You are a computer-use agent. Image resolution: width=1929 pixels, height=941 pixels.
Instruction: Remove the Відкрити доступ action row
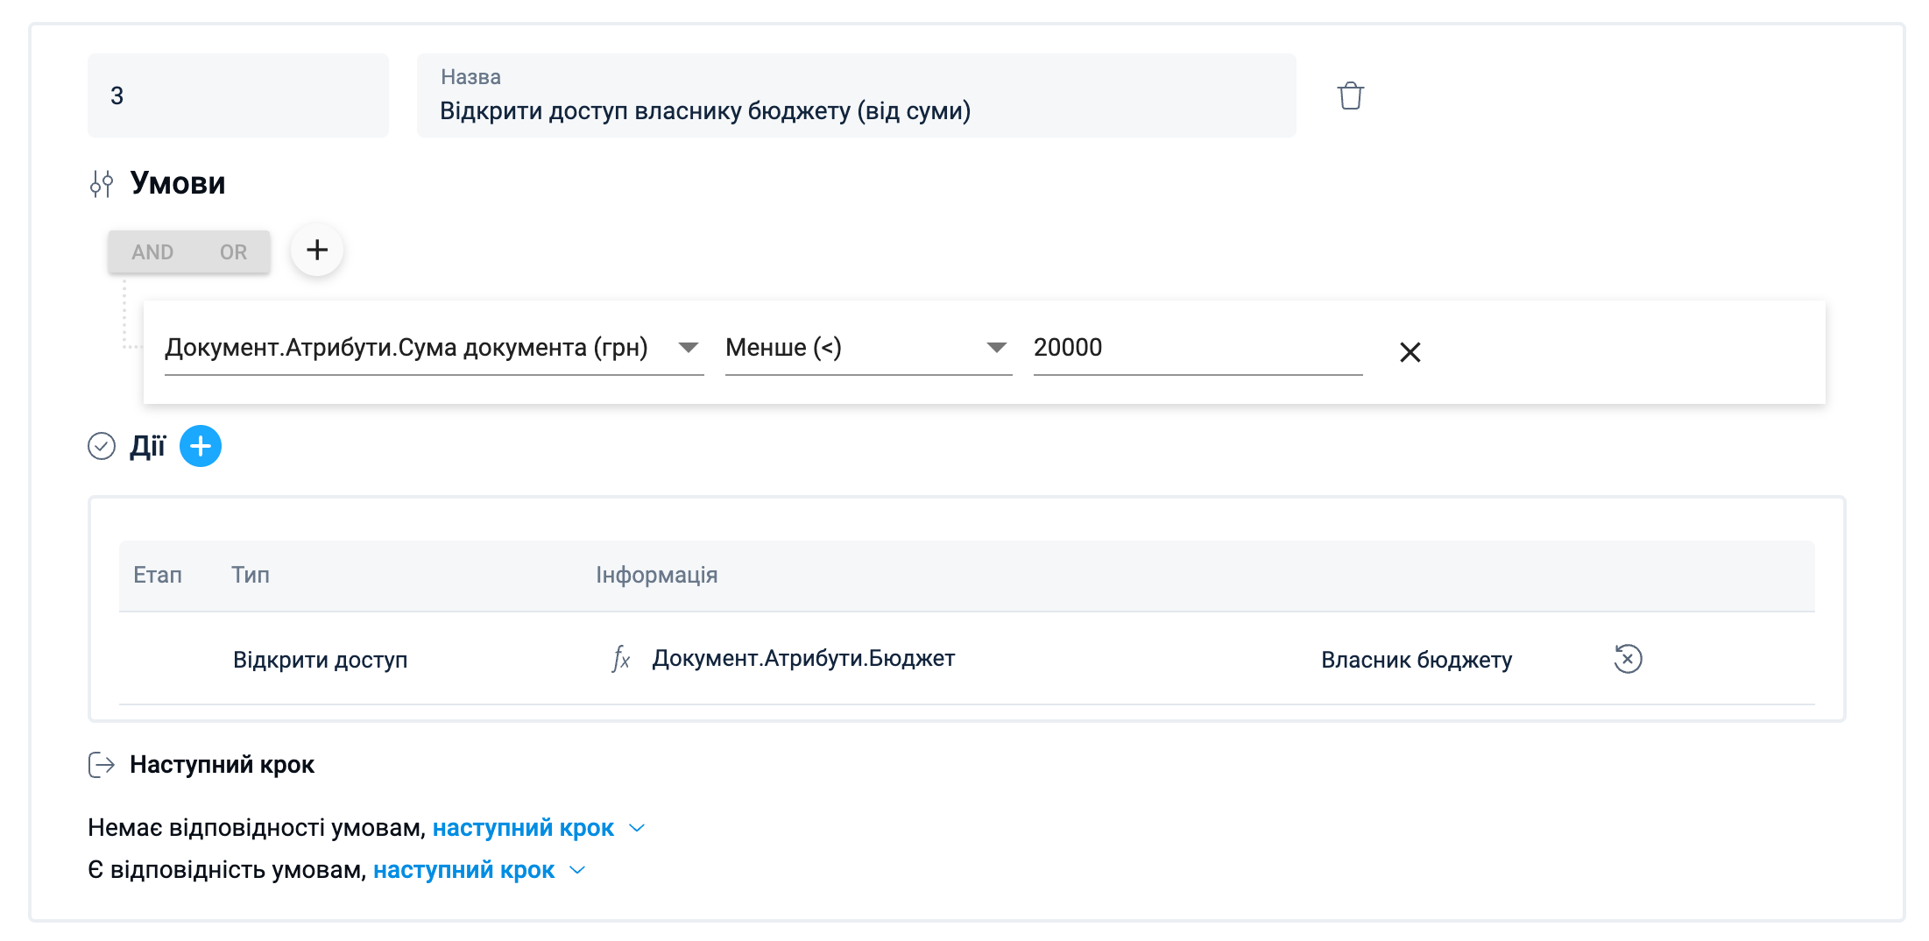pyautogui.click(x=1628, y=659)
